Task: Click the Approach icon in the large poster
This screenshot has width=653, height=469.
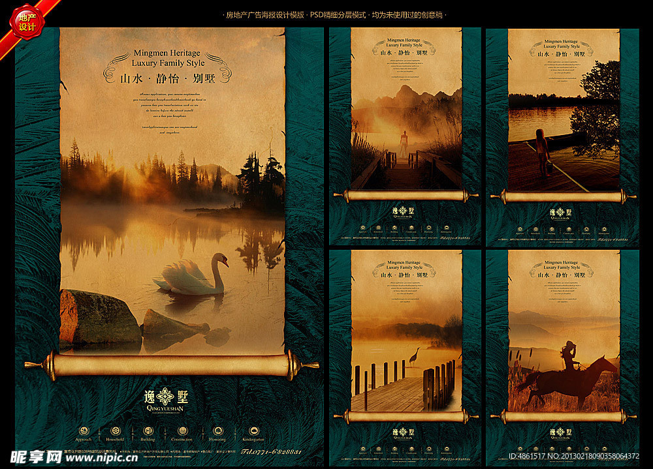Action: [84, 431]
